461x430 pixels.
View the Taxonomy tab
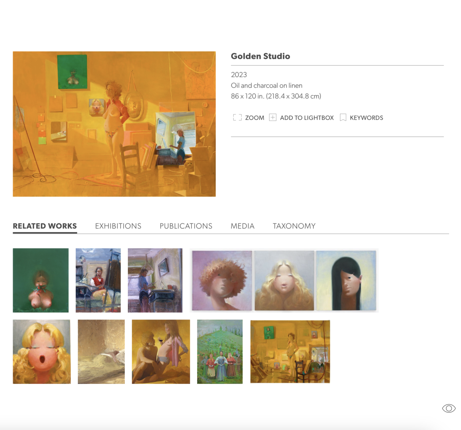[294, 226]
